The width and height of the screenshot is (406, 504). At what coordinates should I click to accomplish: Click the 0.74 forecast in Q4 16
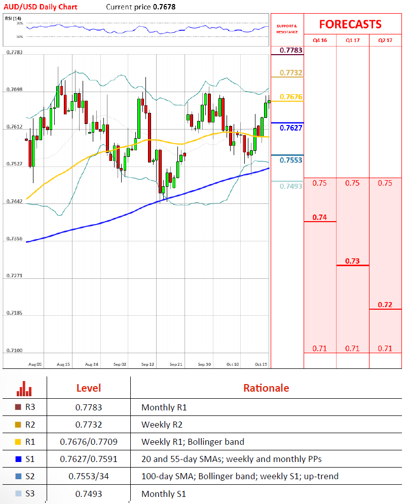pyautogui.click(x=320, y=217)
